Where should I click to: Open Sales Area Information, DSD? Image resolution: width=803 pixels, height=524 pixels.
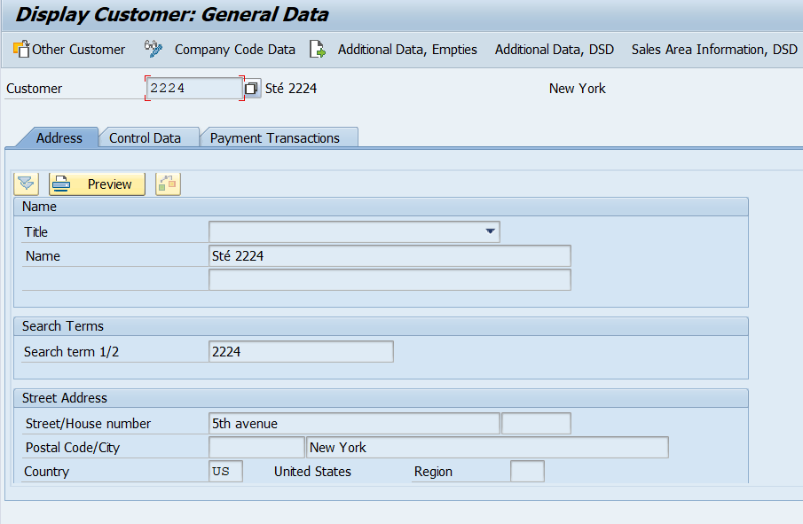pos(714,49)
